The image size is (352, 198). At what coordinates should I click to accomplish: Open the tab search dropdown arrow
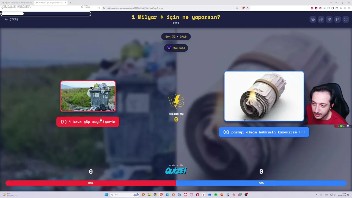click(x=331, y=3)
